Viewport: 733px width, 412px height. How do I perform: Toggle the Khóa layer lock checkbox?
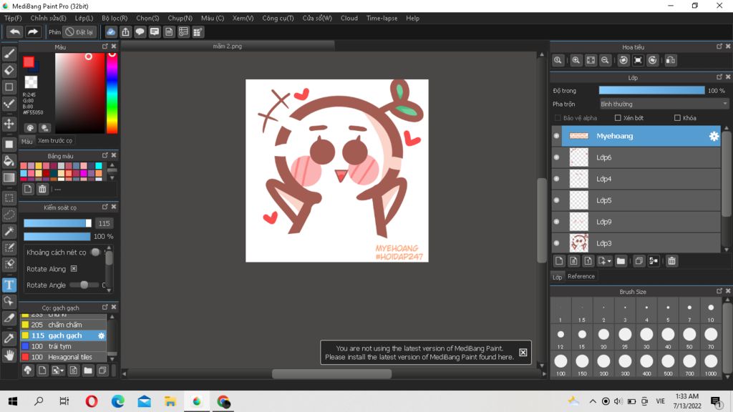point(677,118)
